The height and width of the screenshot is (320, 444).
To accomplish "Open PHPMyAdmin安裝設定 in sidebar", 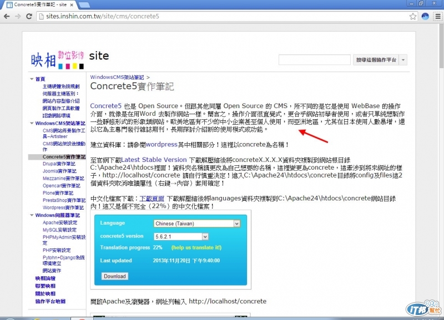I will click(64, 240).
